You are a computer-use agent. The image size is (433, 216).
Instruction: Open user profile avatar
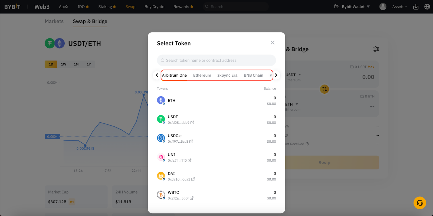pos(383,6)
